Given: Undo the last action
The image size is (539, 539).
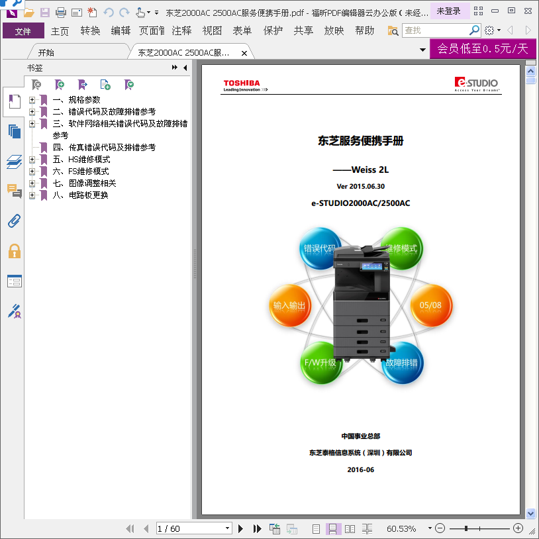Looking at the screenshot, I should click(x=109, y=13).
